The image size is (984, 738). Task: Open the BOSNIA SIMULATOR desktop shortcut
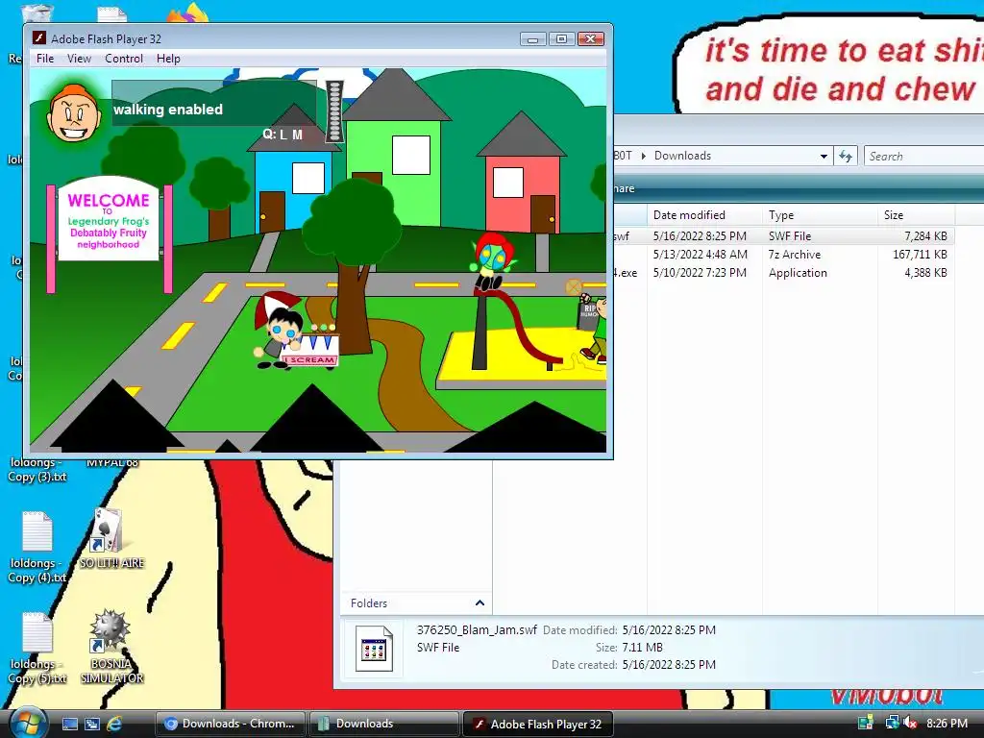111,647
